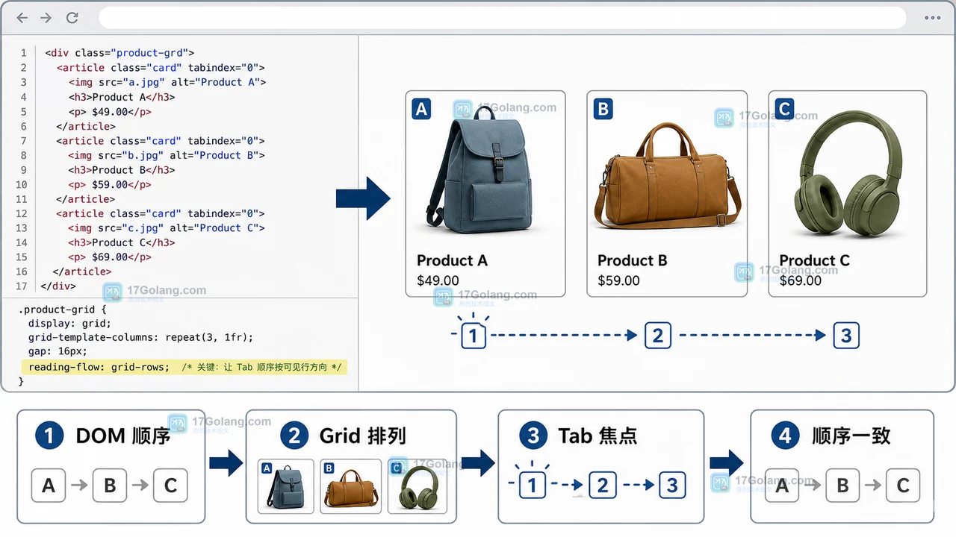Click the Product C card title
956x537 pixels.
(x=814, y=260)
